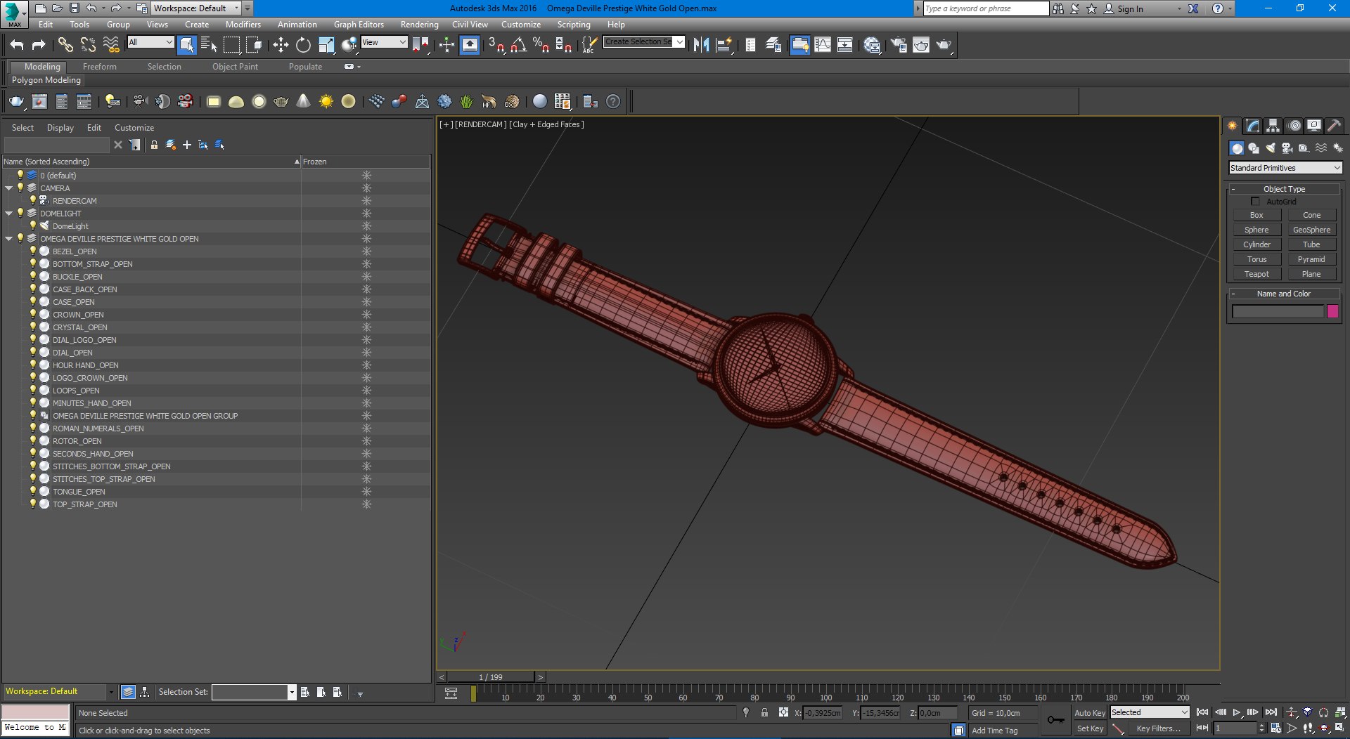Open the Rendering menu
The image size is (1350, 739).
click(x=419, y=25)
